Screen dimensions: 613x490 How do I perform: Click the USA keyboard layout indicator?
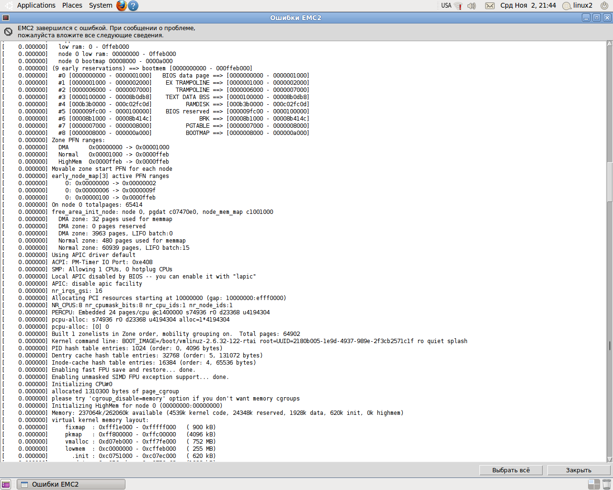[x=446, y=5]
